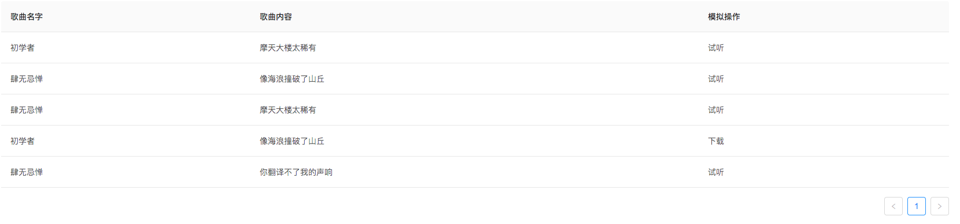Select 像海浪撞破了山丘 cell in 肆无忌惮 row
960x224 pixels.
pos(292,79)
